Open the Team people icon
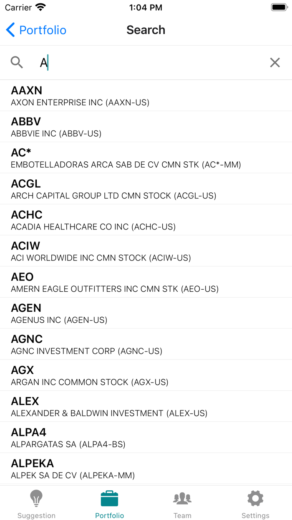 182,498
